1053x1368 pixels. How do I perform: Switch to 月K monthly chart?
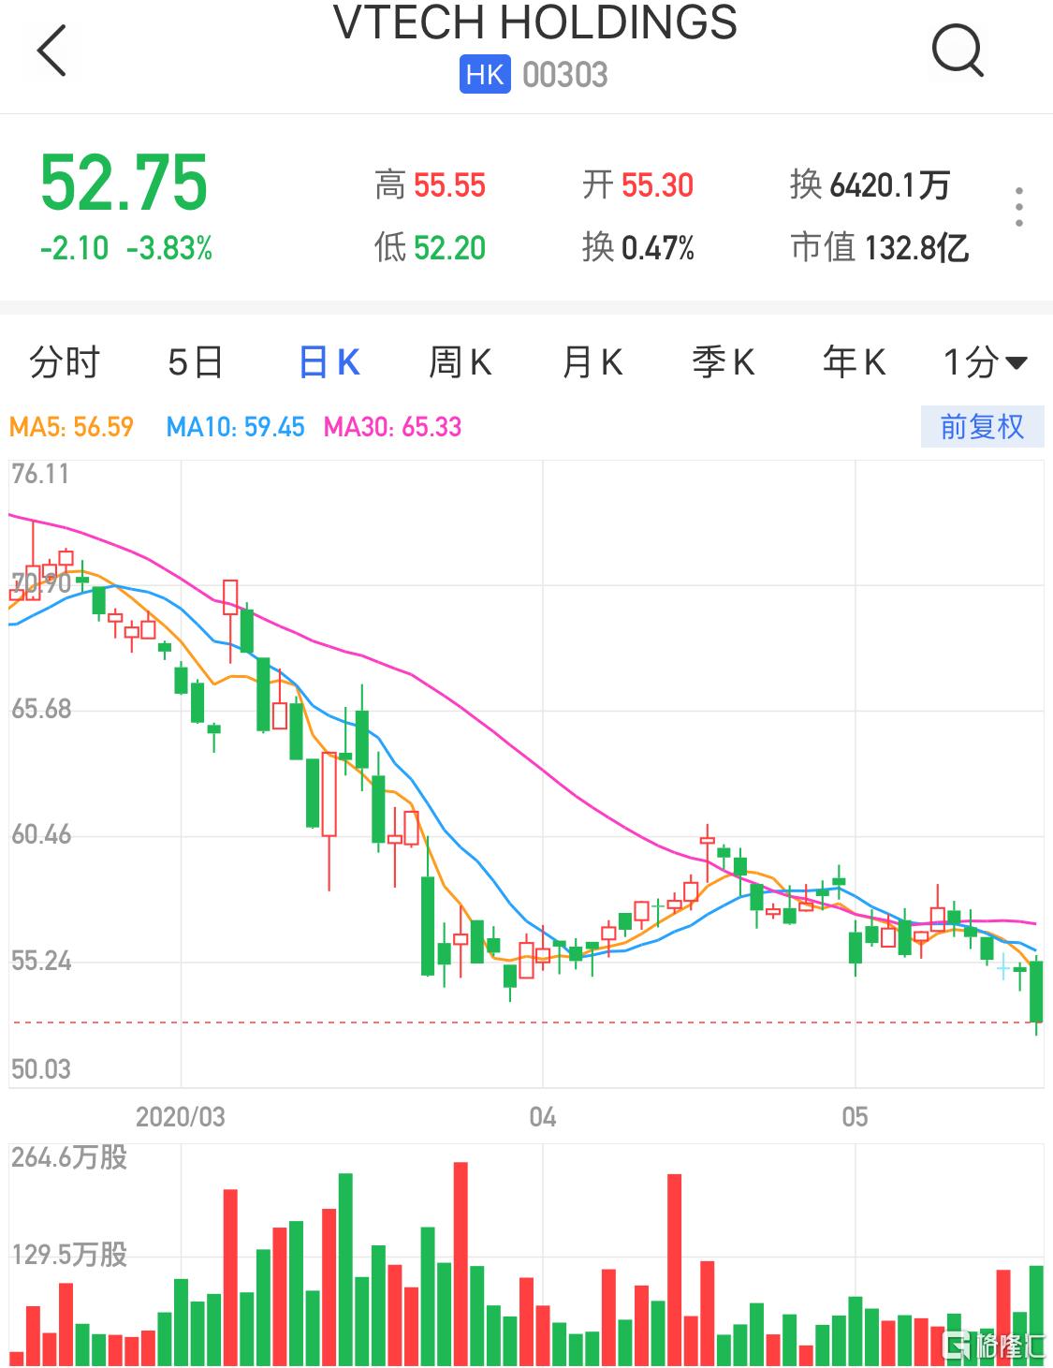[x=592, y=362]
